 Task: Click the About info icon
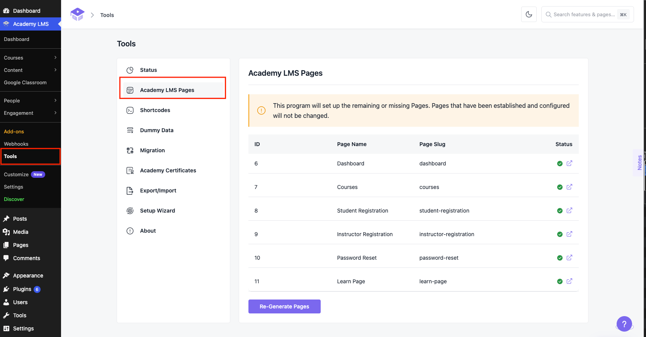(130, 231)
